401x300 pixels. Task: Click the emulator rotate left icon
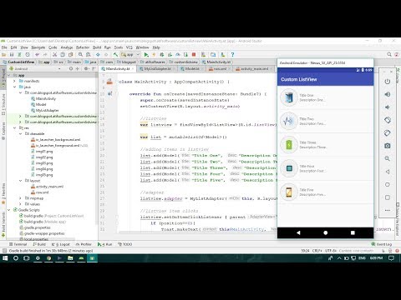pos(388,120)
